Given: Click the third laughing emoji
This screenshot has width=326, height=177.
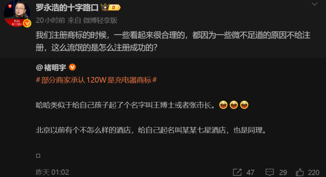Looking at the screenshot, I should pyautogui.click(x=244, y=105).
